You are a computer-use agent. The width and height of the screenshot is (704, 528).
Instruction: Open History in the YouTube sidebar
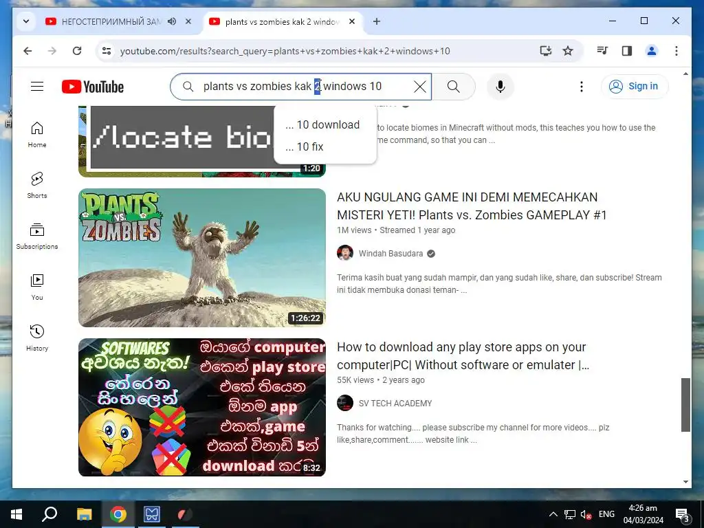pos(37,338)
